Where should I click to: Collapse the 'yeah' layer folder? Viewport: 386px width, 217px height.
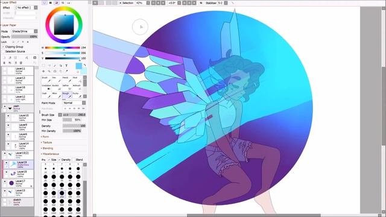[x=10, y=108]
